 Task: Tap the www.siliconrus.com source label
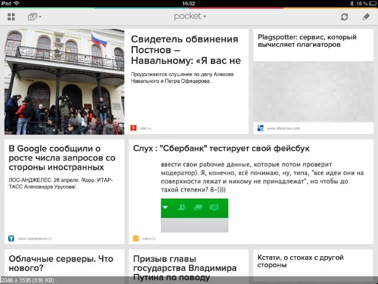(283, 128)
